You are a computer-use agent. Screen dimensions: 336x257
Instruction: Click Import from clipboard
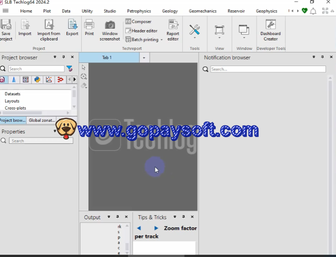click(x=49, y=30)
